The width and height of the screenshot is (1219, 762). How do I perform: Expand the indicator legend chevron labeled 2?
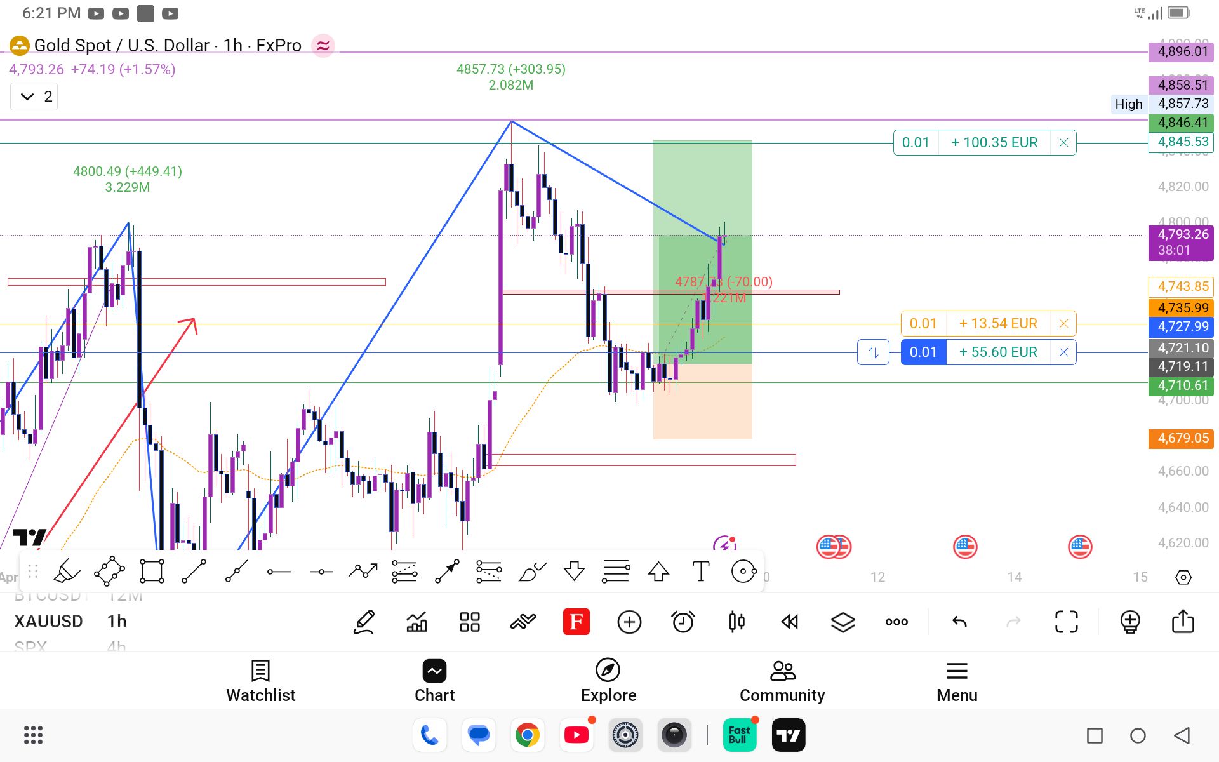(x=34, y=97)
